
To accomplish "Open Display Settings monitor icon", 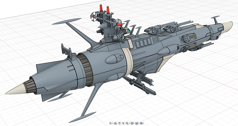I will pyautogui.click(x=132, y=123).
